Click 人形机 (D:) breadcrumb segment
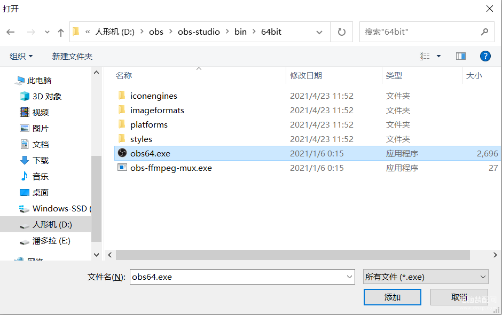The width and height of the screenshot is (502, 315). point(115,31)
